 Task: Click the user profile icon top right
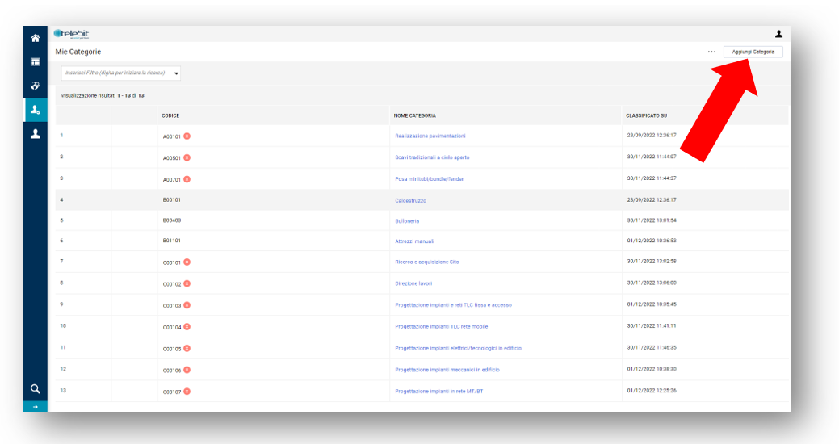pos(778,34)
